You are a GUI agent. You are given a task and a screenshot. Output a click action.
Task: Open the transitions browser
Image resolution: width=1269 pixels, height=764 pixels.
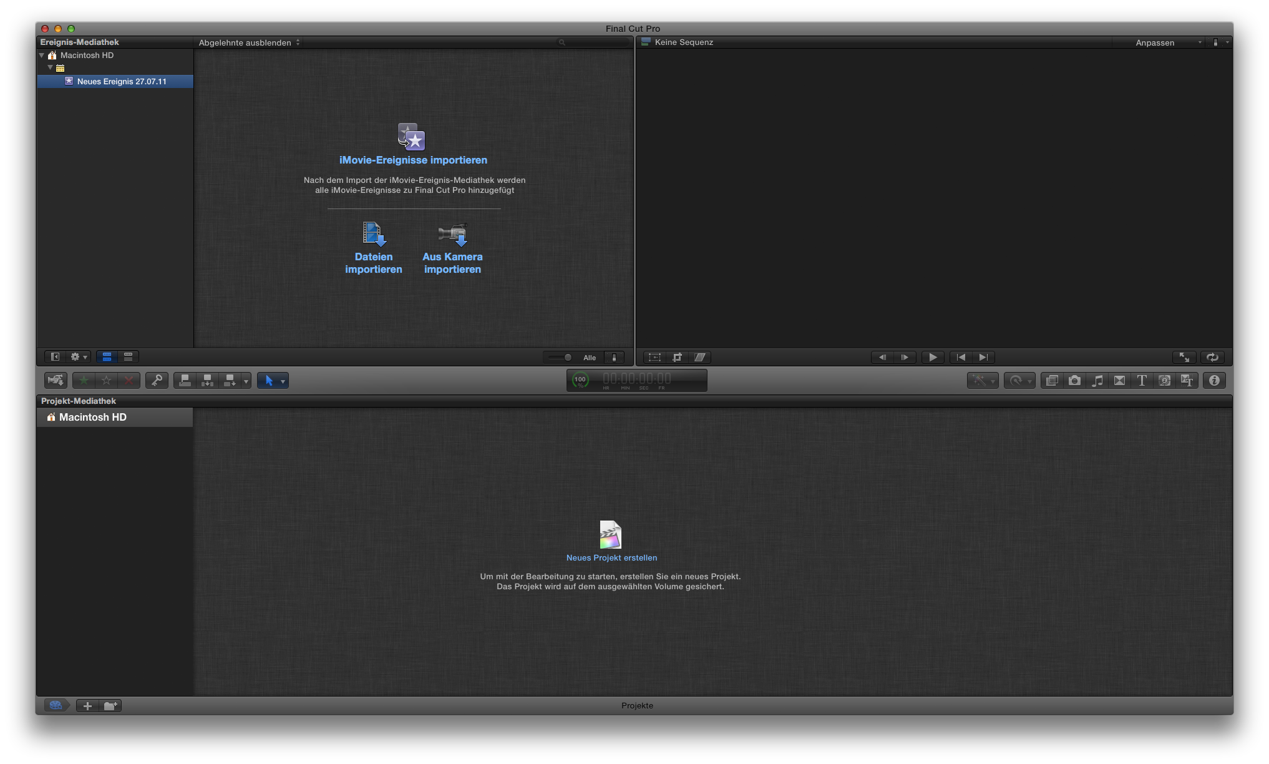point(1119,380)
